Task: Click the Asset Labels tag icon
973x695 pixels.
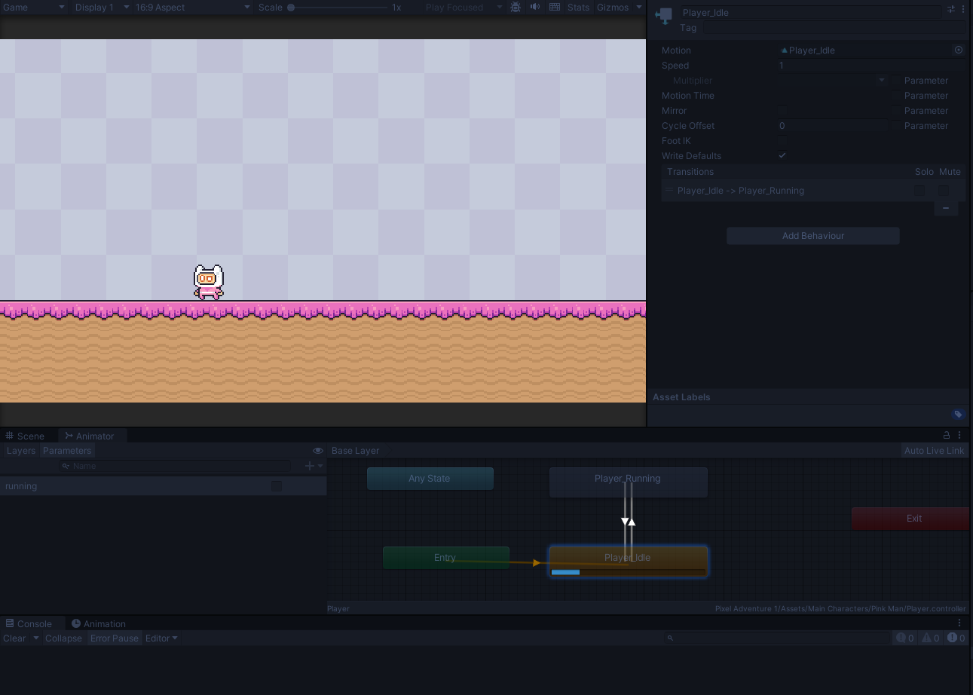Action: click(958, 414)
